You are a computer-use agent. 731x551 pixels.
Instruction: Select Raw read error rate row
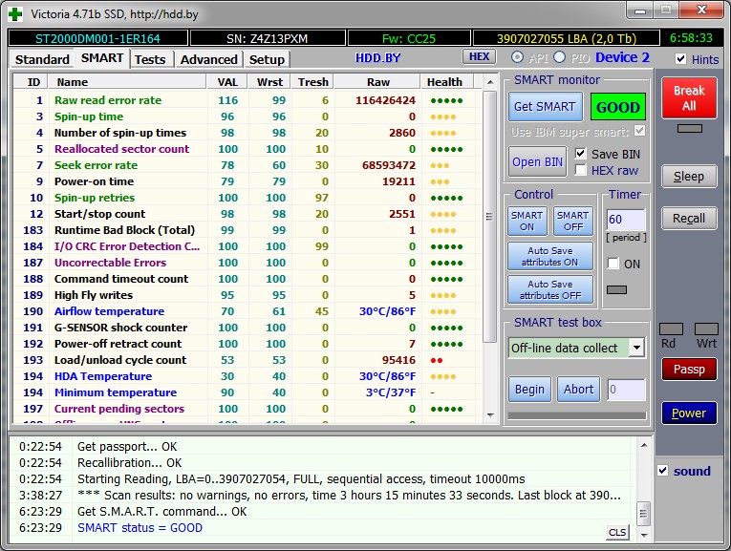pyautogui.click(x=247, y=100)
